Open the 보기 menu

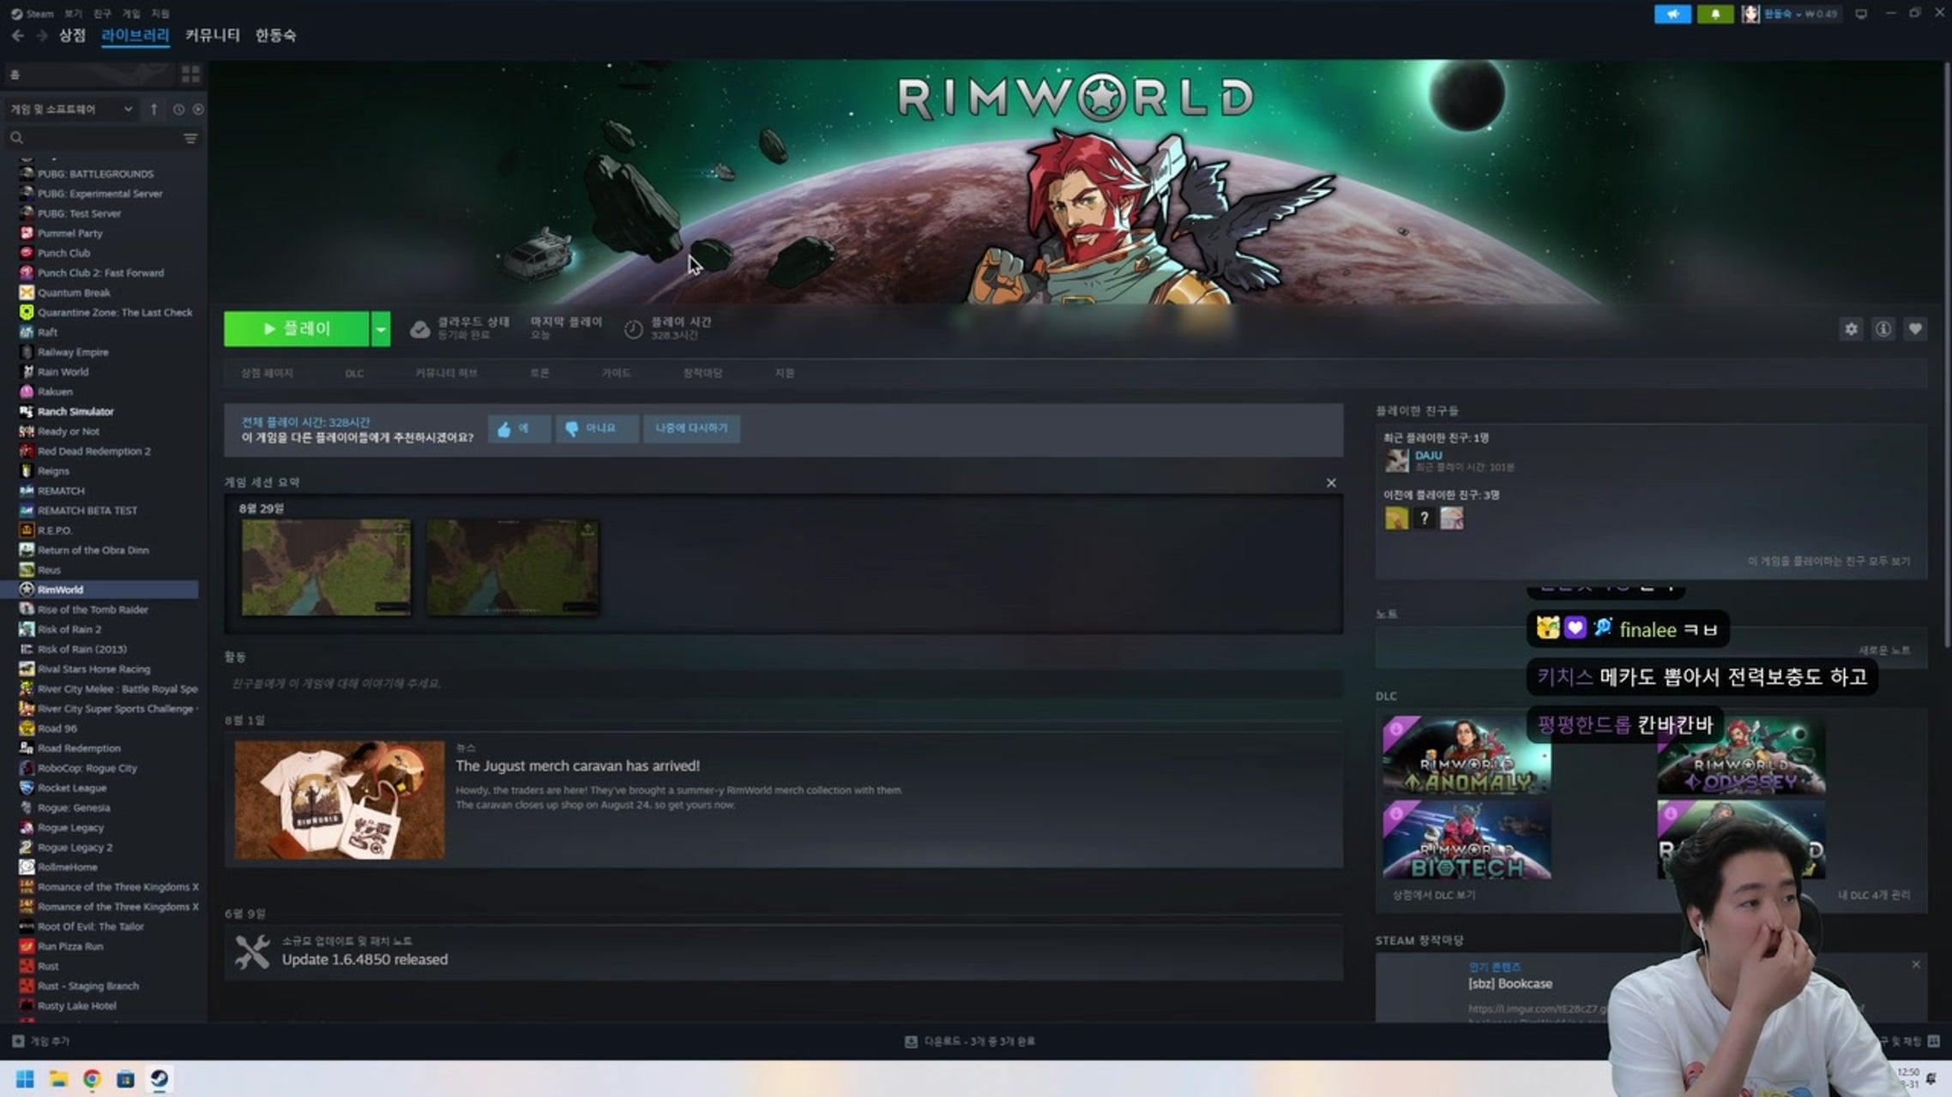coord(74,14)
